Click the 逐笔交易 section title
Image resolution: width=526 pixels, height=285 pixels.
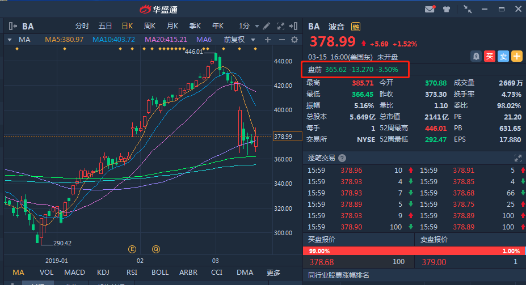click(321, 158)
